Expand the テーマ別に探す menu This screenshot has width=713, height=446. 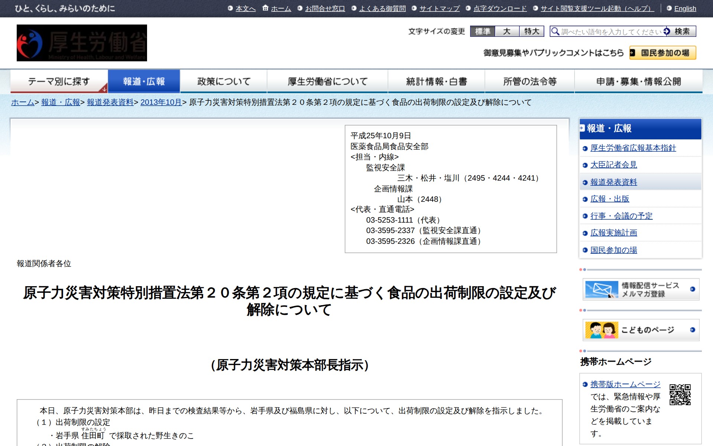59,81
